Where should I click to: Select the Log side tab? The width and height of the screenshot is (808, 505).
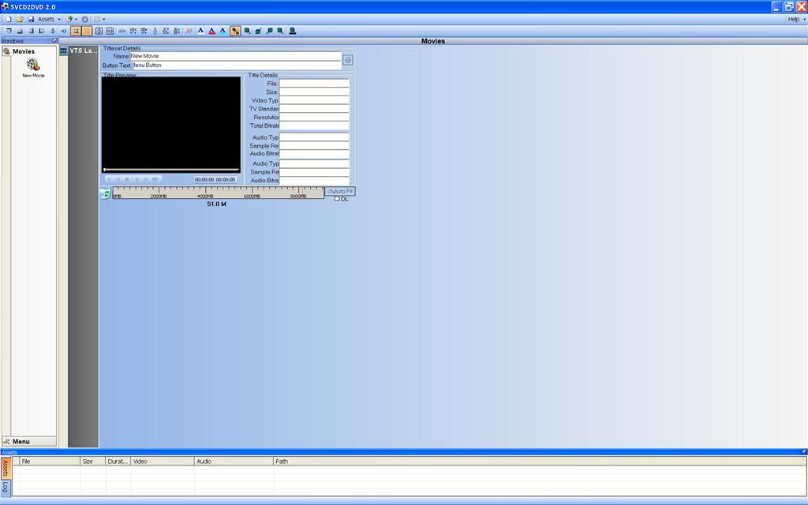pyautogui.click(x=6, y=487)
